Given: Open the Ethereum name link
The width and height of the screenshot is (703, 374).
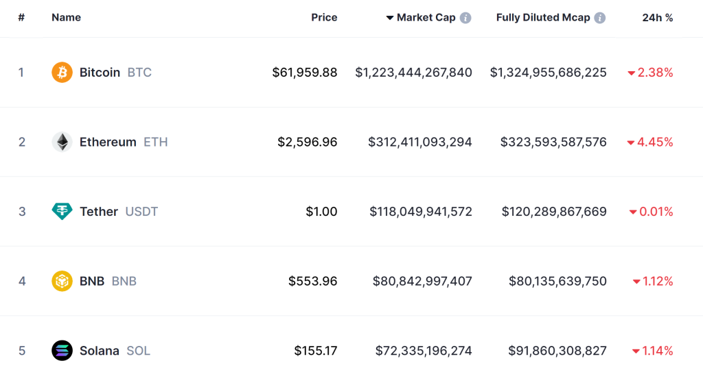Looking at the screenshot, I should (x=108, y=142).
